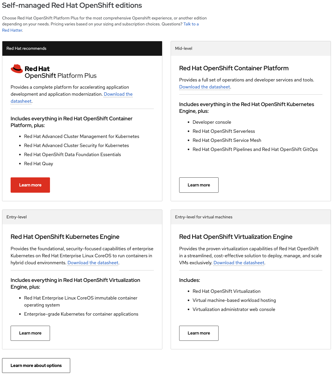Image resolution: width=333 pixels, height=375 pixels.
Task: Open the 'Learn more about options' button
Action: click(x=36, y=365)
